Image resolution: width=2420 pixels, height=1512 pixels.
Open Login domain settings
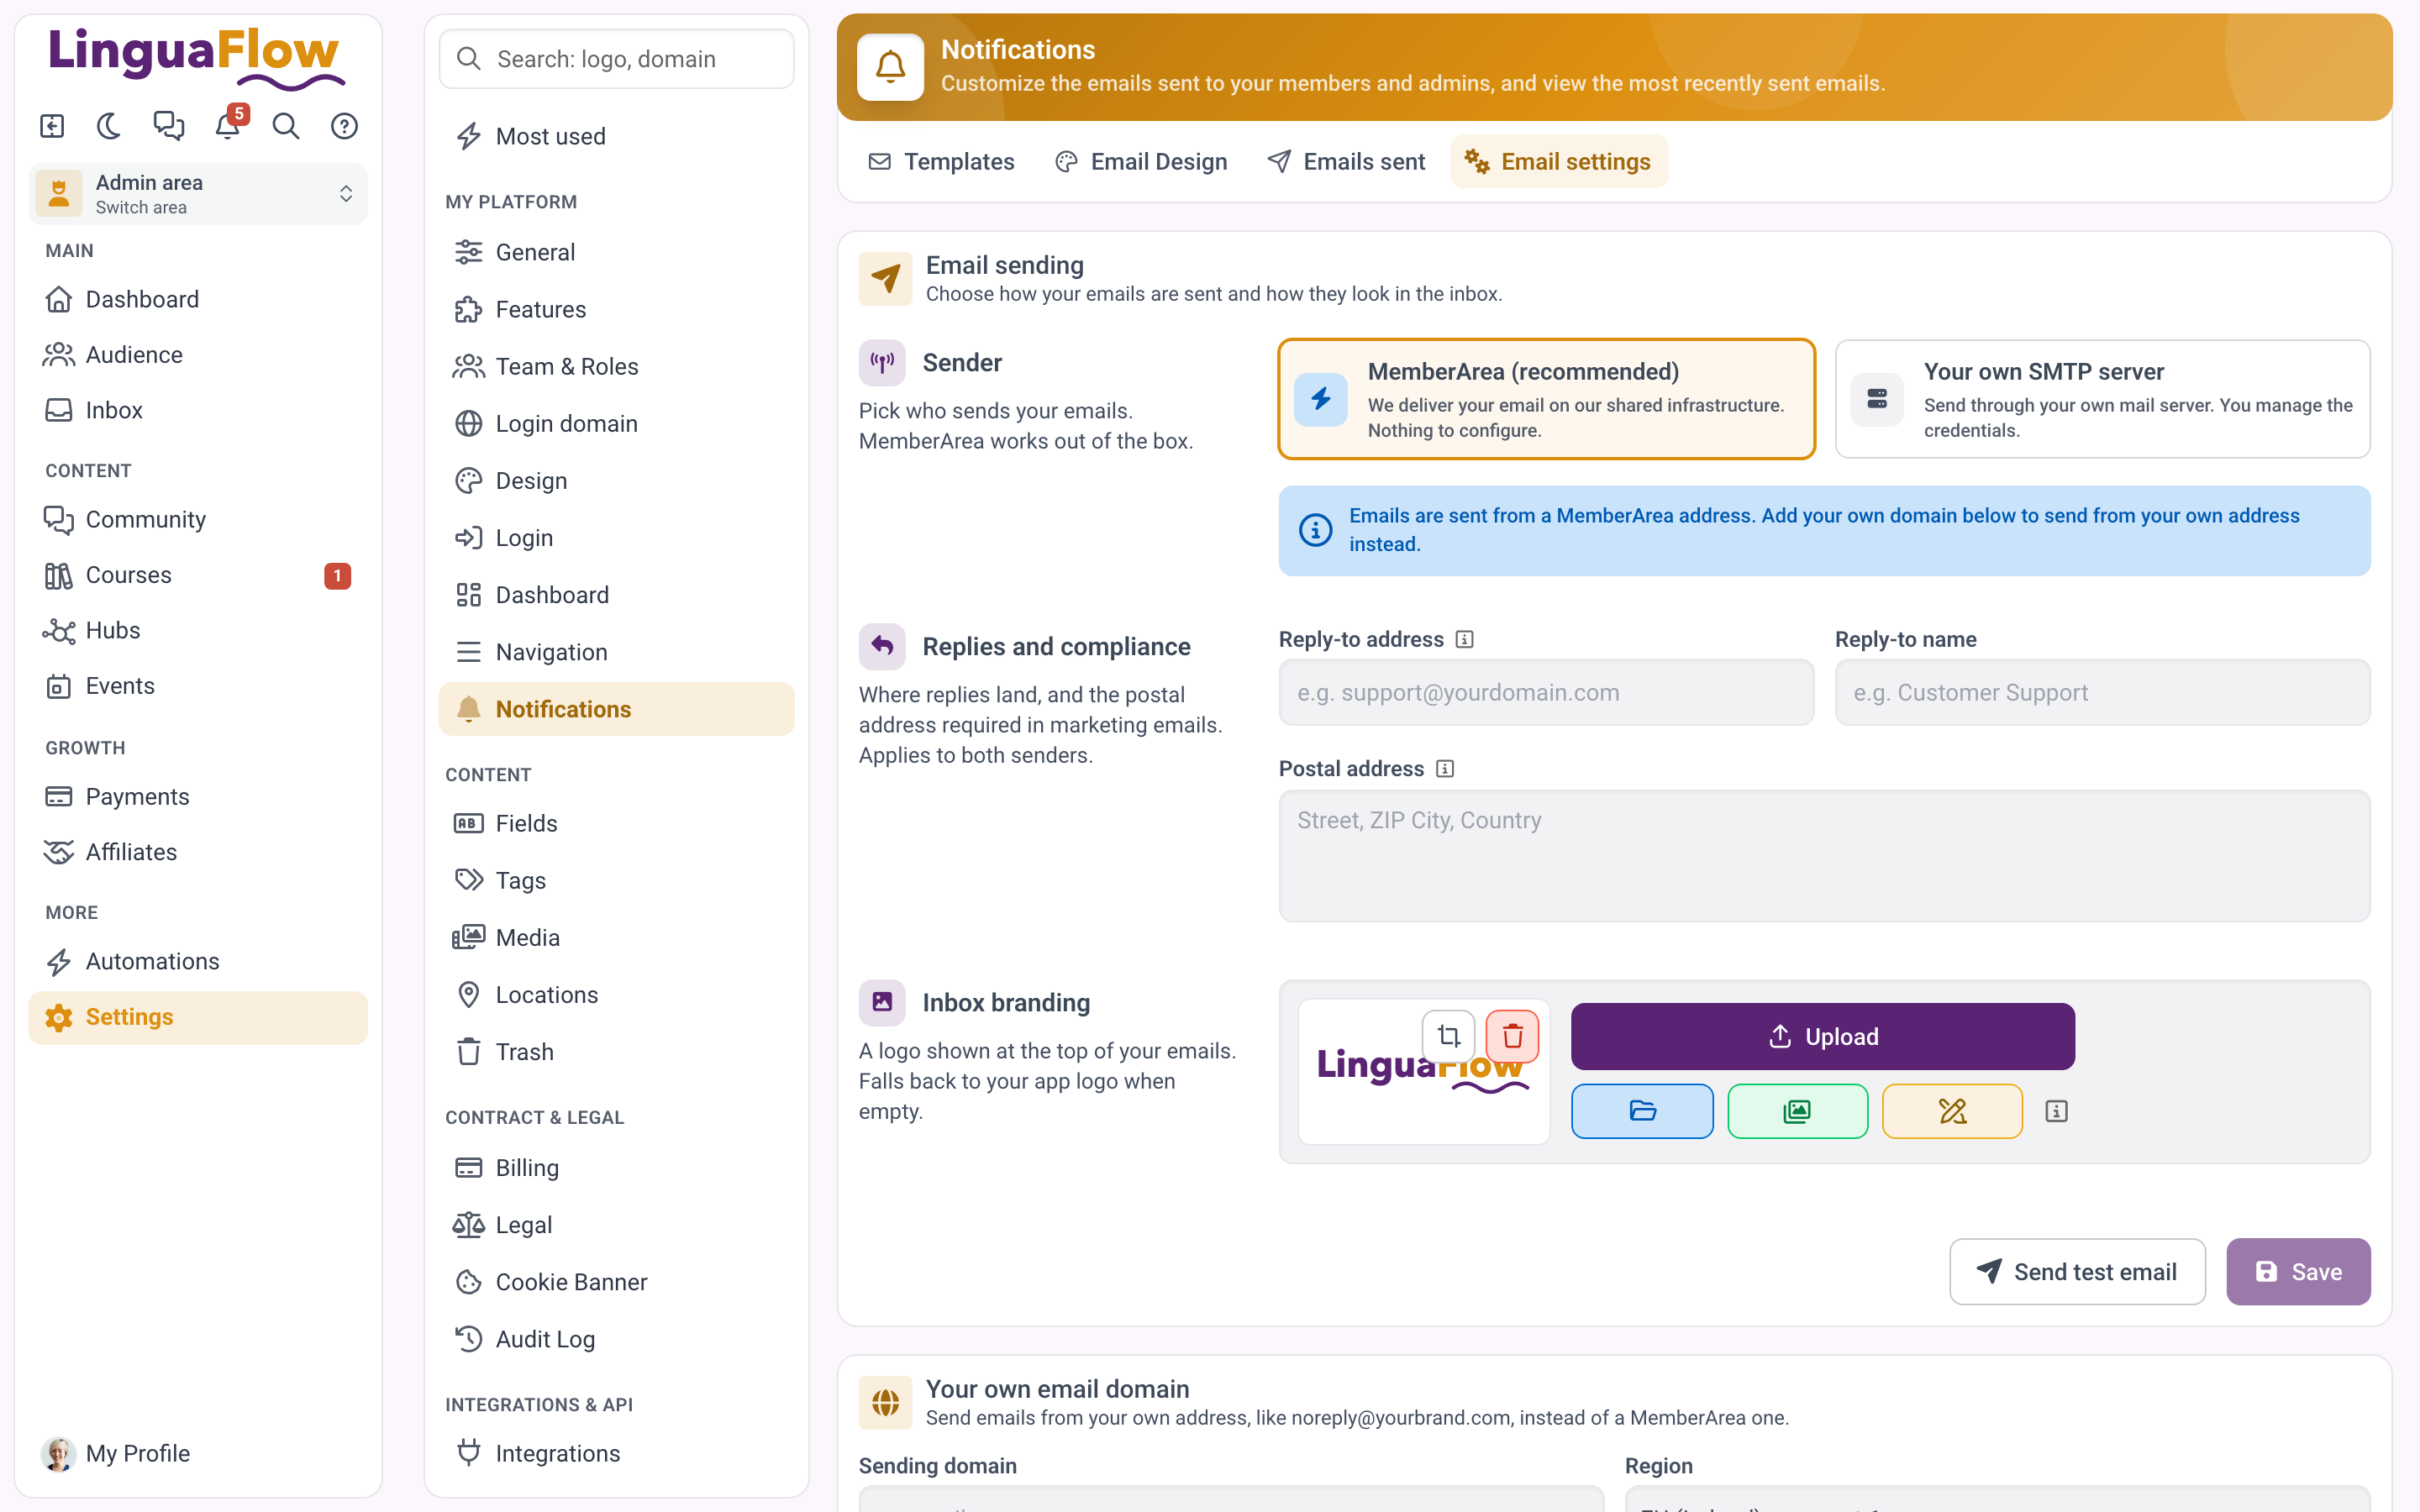[x=616, y=423]
